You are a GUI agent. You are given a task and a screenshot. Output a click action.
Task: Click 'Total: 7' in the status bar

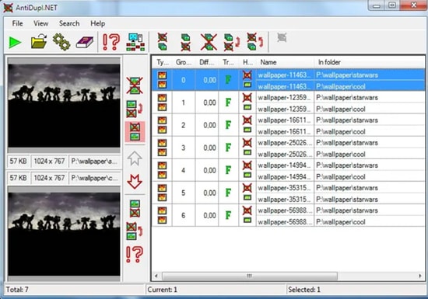tap(17, 290)
